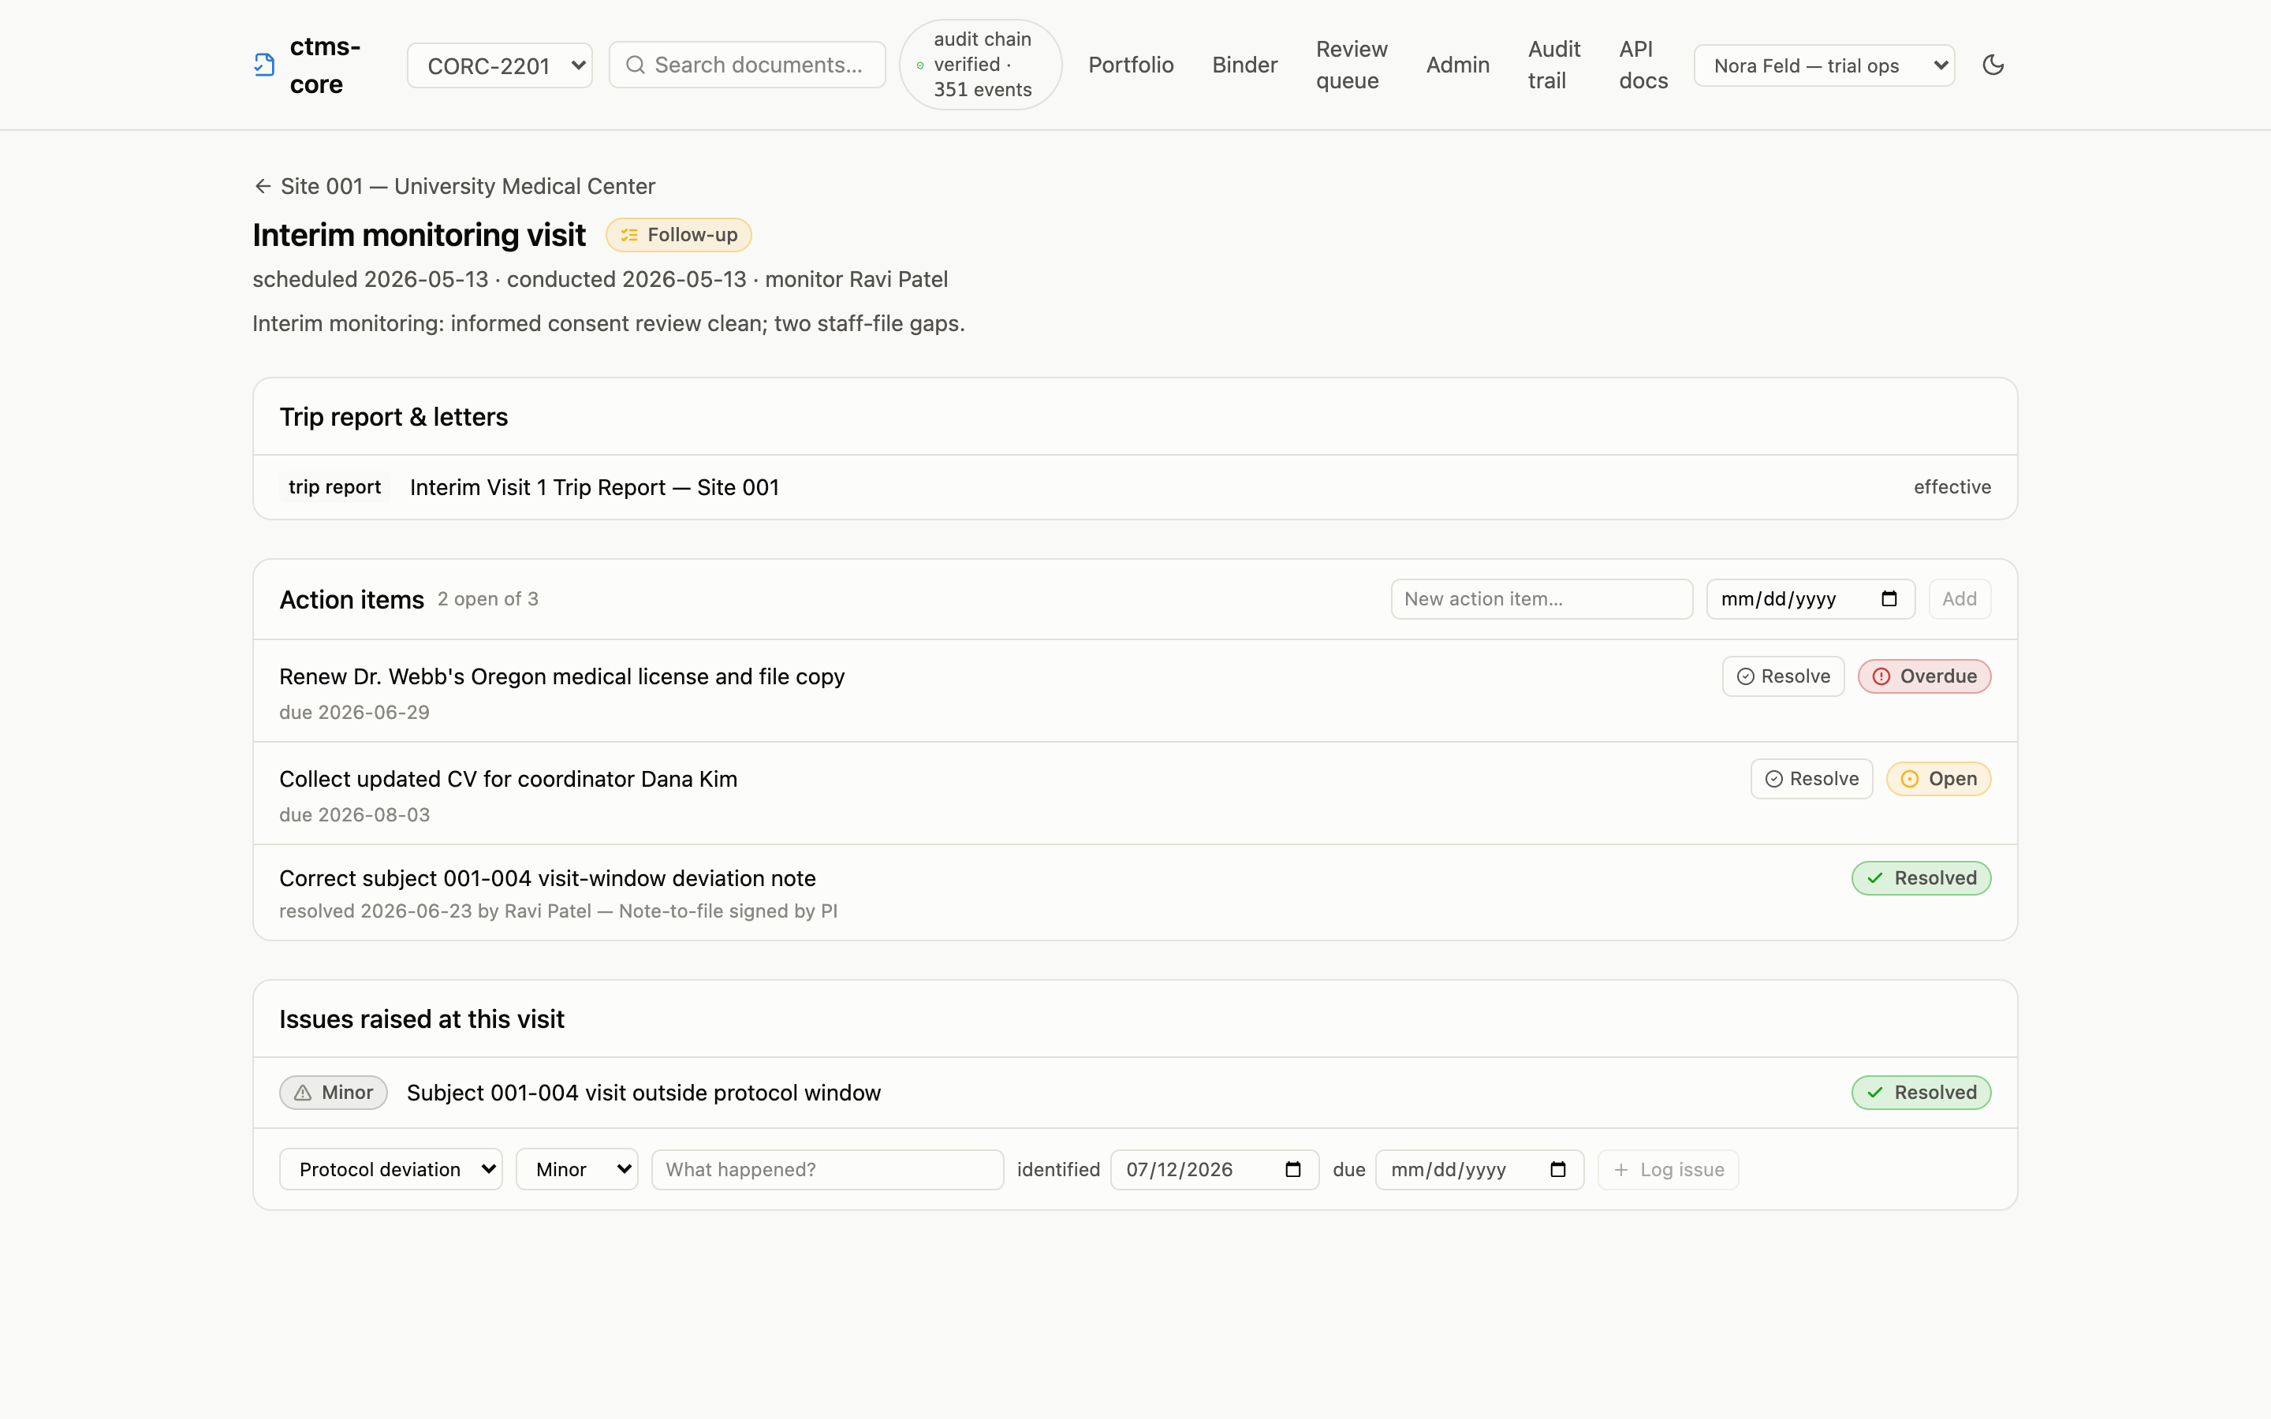Click Resolved badge on deviation note item
Image resolution: width=2271 pixels, height=1419 pixels.
click(x=1921, y=878)
